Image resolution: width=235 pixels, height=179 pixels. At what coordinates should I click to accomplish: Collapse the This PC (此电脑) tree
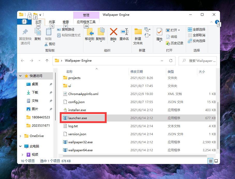point(20,146)
